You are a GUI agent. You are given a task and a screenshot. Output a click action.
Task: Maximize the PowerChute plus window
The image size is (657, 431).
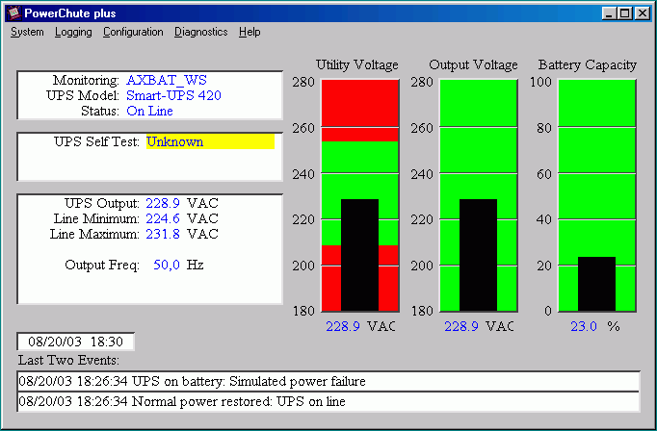click(624, 13)
